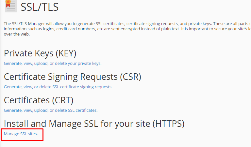Click the (KEY) abbreviation in heading

click(x=66, y=53)
